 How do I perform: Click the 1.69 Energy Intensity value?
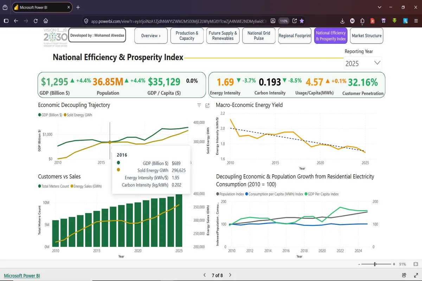coord(225,82)
